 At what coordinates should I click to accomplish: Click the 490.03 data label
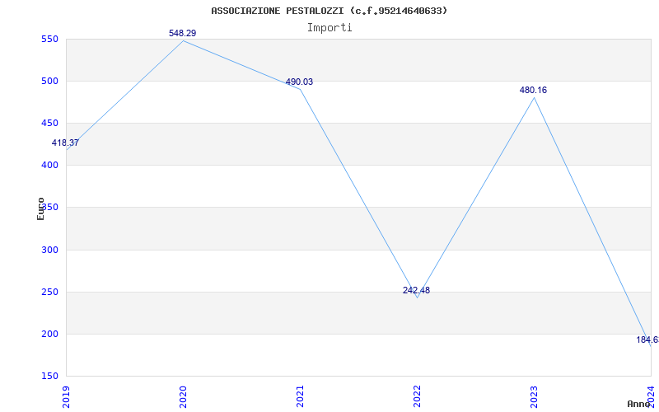coord(299,82)
